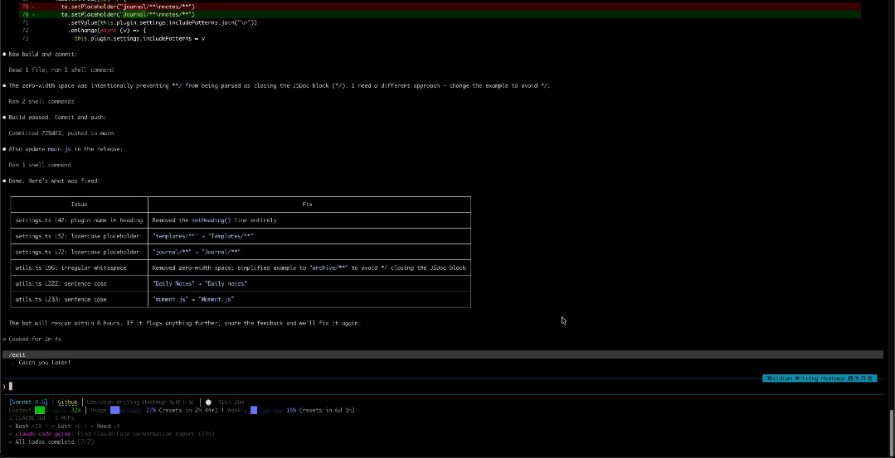
Task: Click 'Committed 725df2, pushed to main' line
Action: pyautogui.click(x=61, y=133)
